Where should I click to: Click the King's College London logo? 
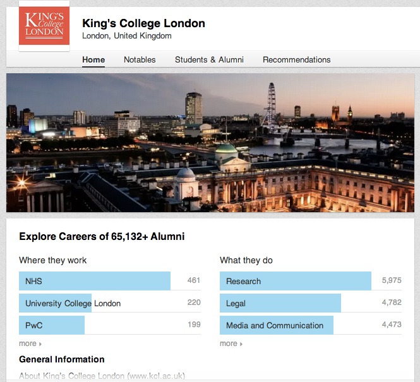coord(44,26)
